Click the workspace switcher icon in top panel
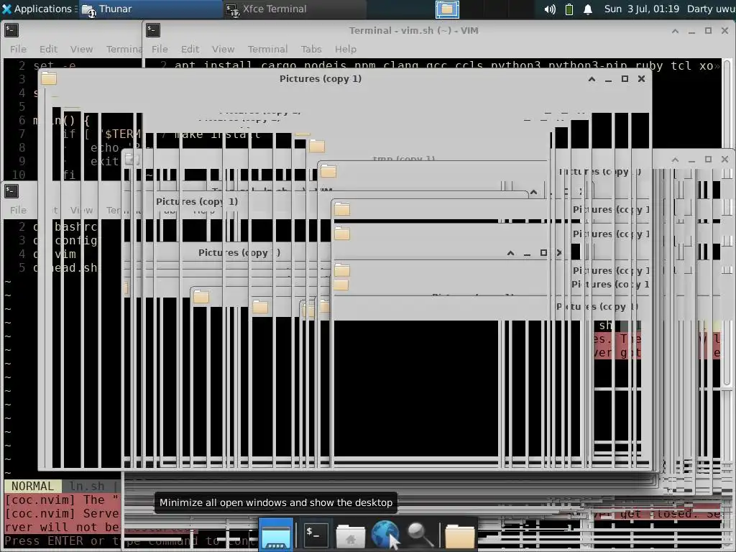 (x=447, y=9)
